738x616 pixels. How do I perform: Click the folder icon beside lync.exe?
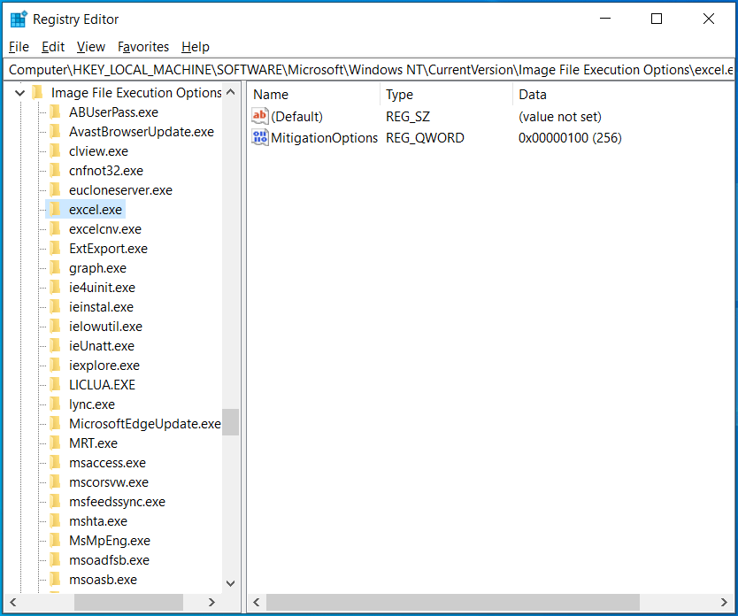[x=56, y=404]
